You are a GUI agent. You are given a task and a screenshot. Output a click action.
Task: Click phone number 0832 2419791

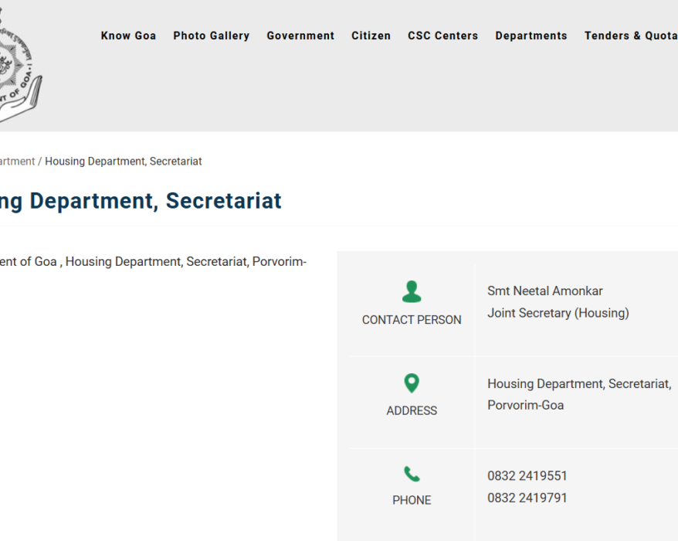(527, 498)
